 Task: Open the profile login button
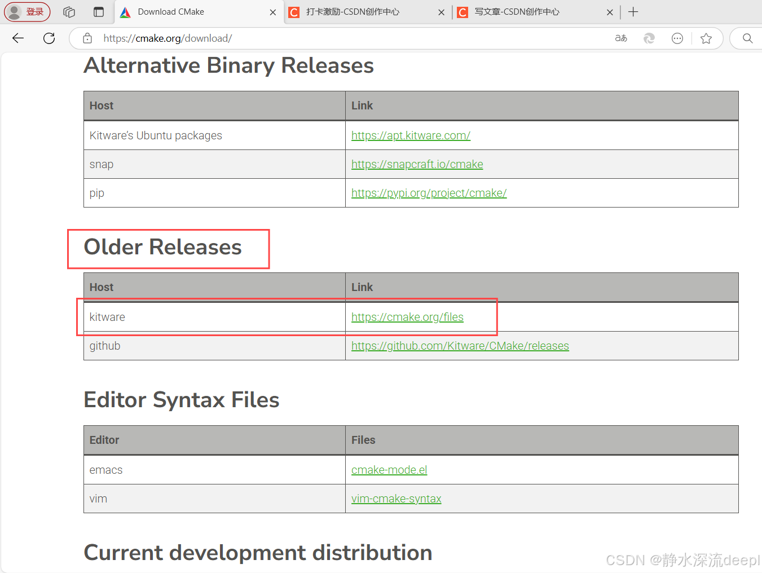coord(27,12)
